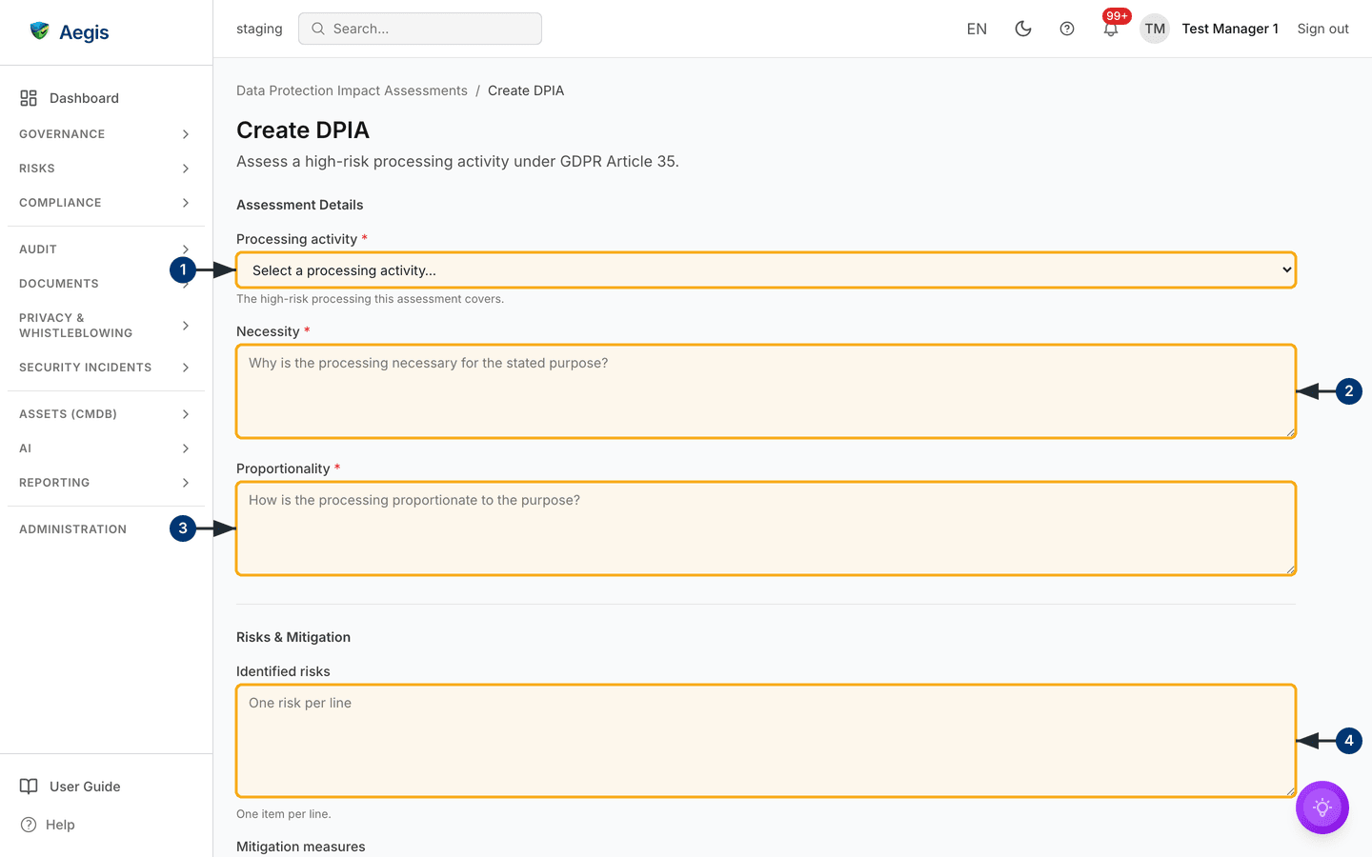Viewport: 1372px width, 857px height.
Task: Click into the Identified risks text area
Action: pos(766,741)
